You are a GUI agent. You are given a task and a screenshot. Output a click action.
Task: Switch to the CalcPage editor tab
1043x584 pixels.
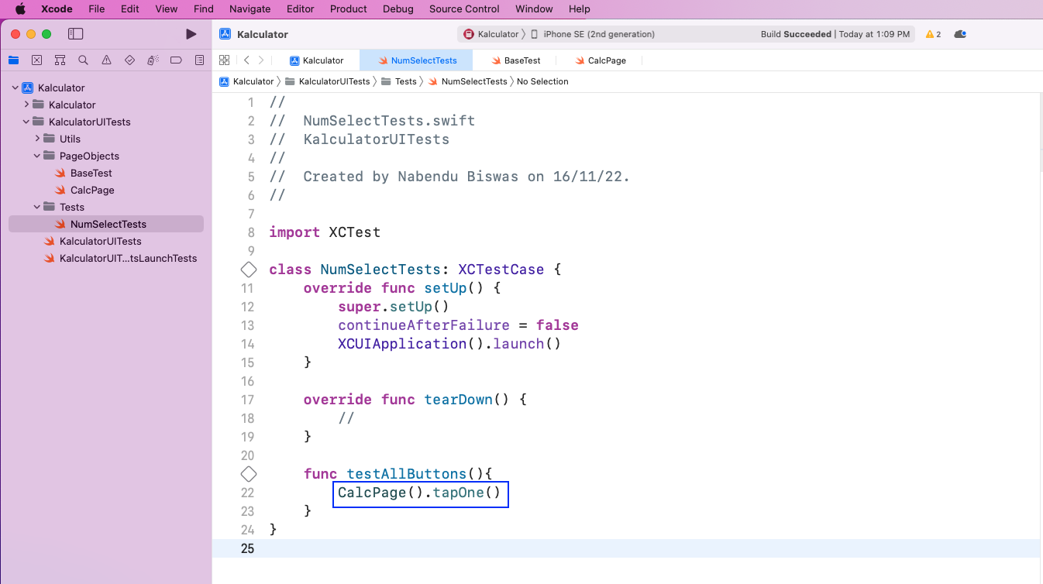[x=601, y=60]
